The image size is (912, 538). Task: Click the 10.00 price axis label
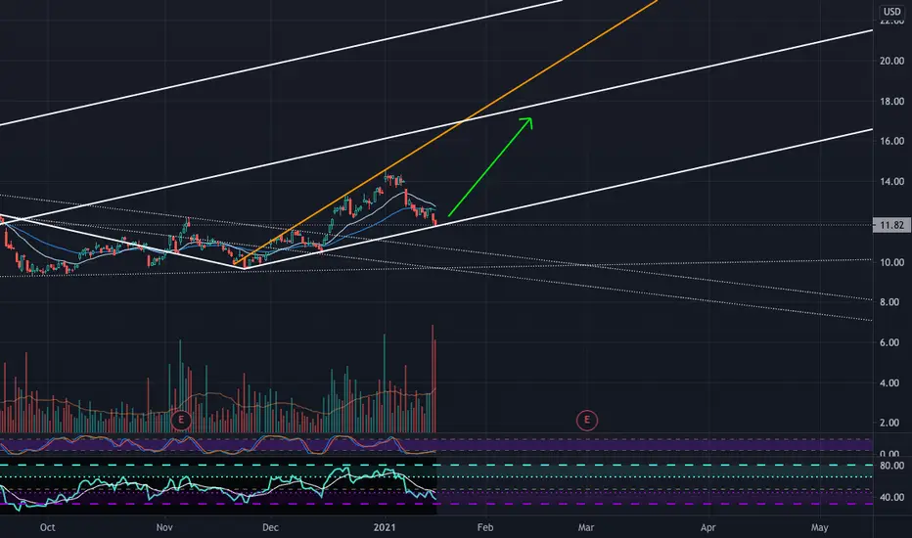point(891,262)
